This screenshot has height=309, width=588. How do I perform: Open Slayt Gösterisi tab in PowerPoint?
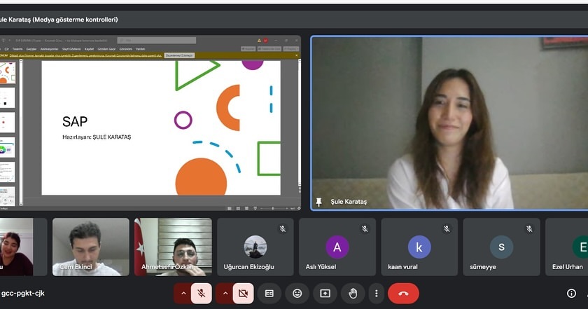(x=71, y=49)
